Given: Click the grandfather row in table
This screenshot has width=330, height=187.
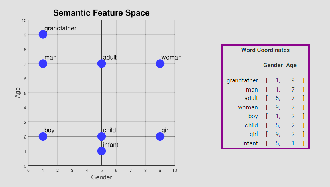Looking at the screenshot, I should pos(266,80).
